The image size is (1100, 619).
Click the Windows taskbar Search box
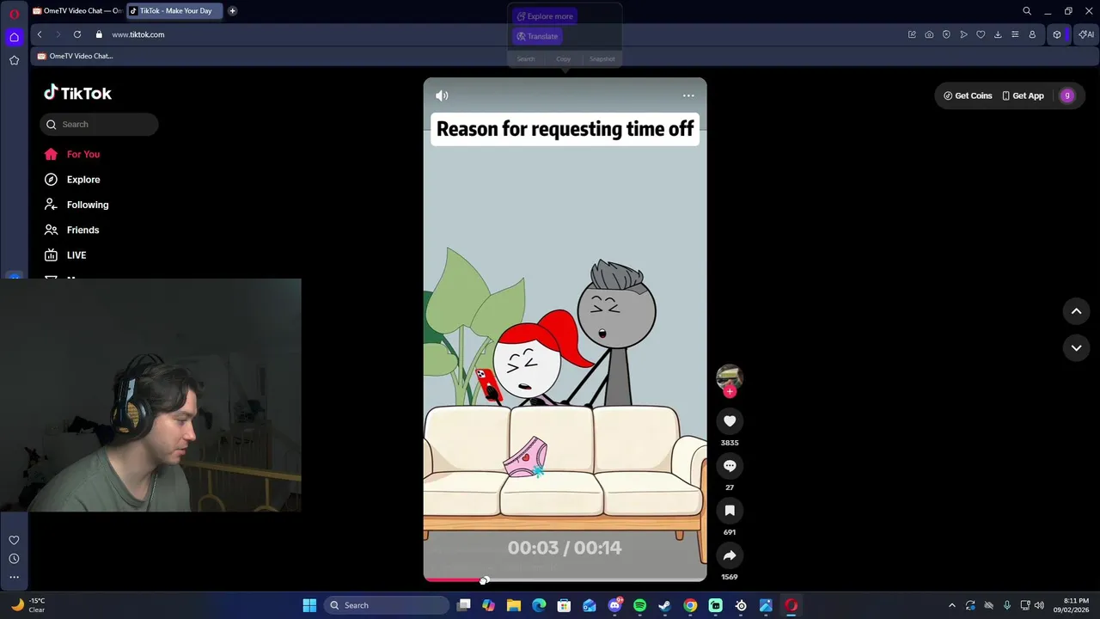click(387, 605)
